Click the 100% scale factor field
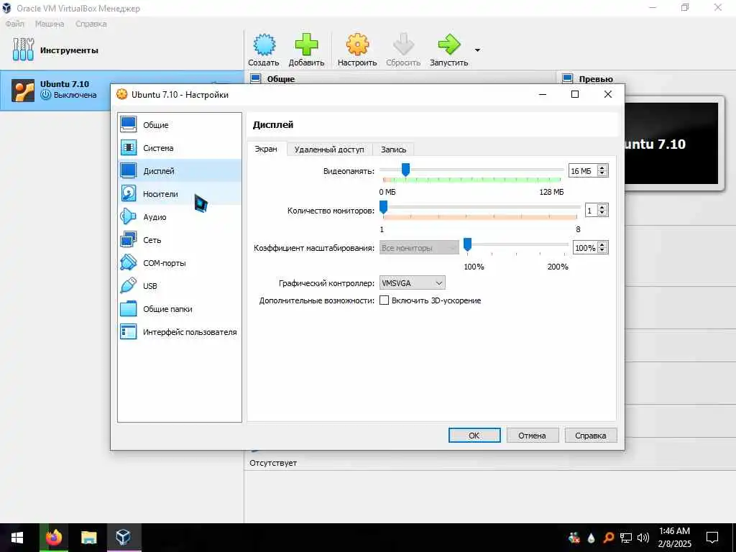 tap(585, 248)
